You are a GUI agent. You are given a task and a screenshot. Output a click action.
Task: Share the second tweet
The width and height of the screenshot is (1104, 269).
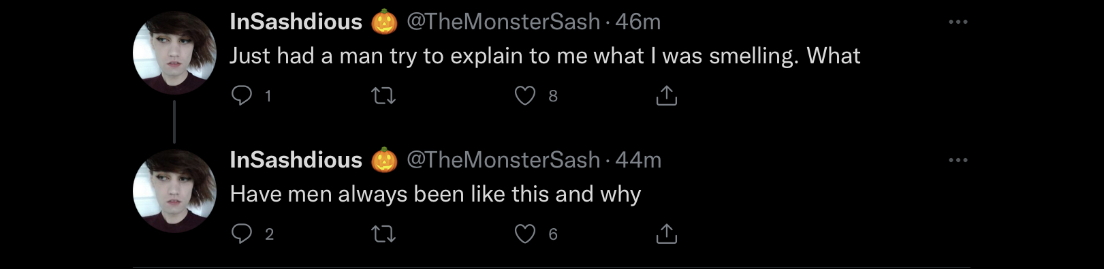666,234
